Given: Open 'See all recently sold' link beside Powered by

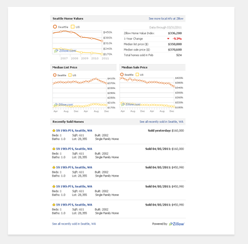Looking at the screenshot, I should pos(74,224).
